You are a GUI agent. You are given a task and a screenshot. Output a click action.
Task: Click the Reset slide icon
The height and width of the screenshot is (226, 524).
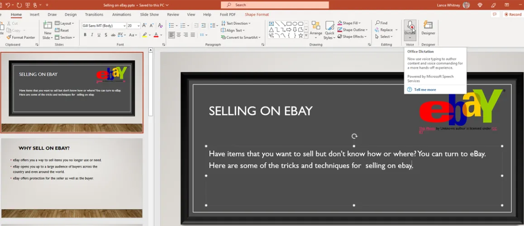(62, 30)
